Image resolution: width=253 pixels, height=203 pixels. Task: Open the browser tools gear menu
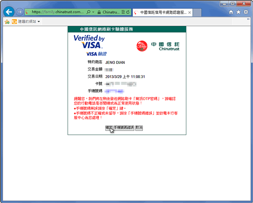point(246,12)
